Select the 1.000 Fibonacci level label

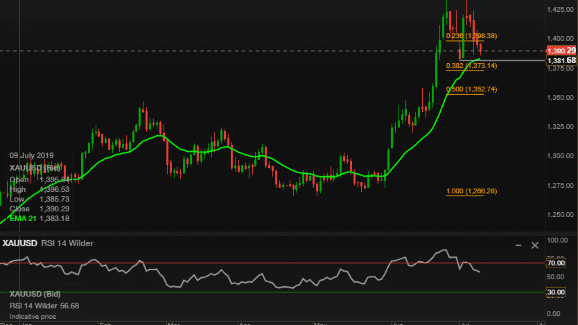point(471,191)
